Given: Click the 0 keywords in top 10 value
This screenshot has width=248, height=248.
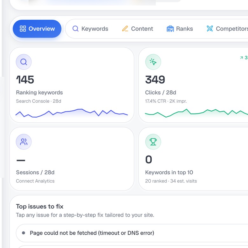Looking at the screenshot, I should click(x=149, y=159).
